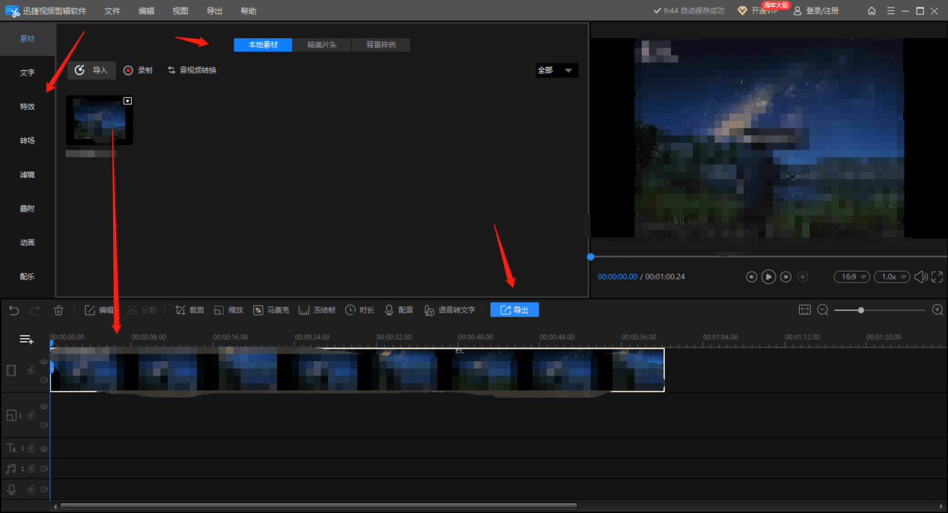Click the 时长 duration tool
This screenshot has width=948, height=513.
[x=359, y=310]
